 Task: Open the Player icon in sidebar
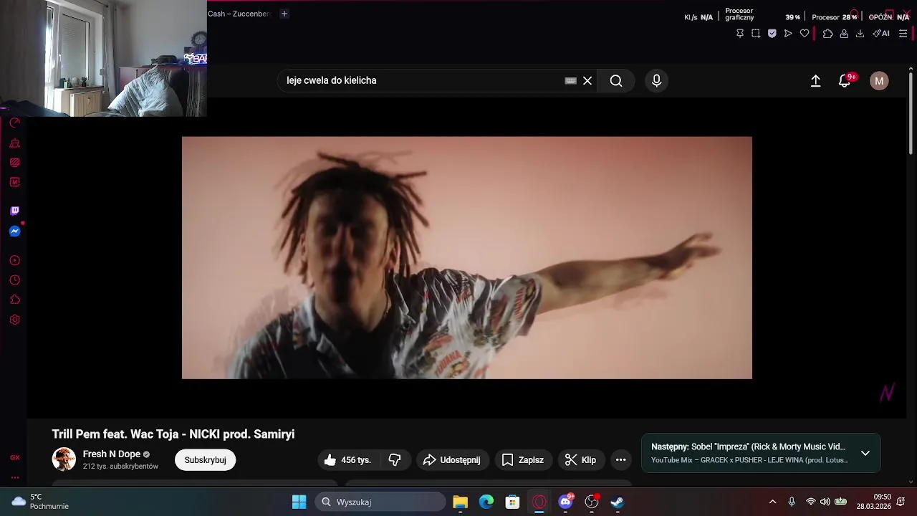(x=14, y=260)
